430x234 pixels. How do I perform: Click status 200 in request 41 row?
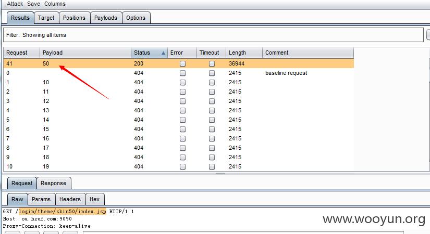(x=139, y=63)
